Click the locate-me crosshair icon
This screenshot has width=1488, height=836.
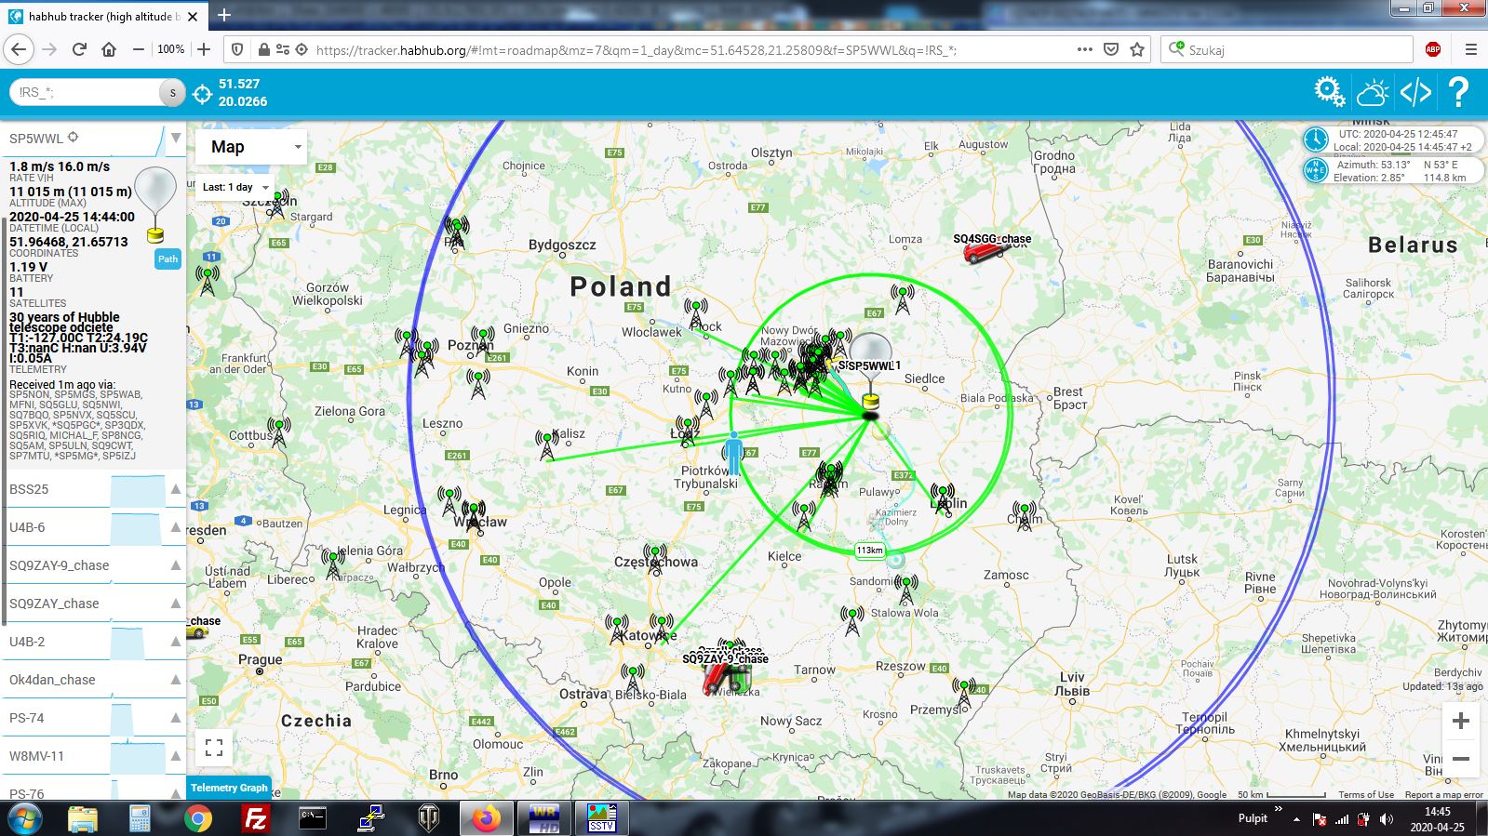pos(202,93)
